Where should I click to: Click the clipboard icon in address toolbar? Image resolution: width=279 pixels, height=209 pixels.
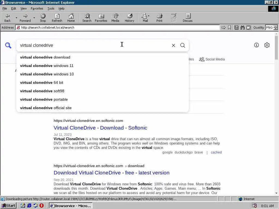coord(248,27)
